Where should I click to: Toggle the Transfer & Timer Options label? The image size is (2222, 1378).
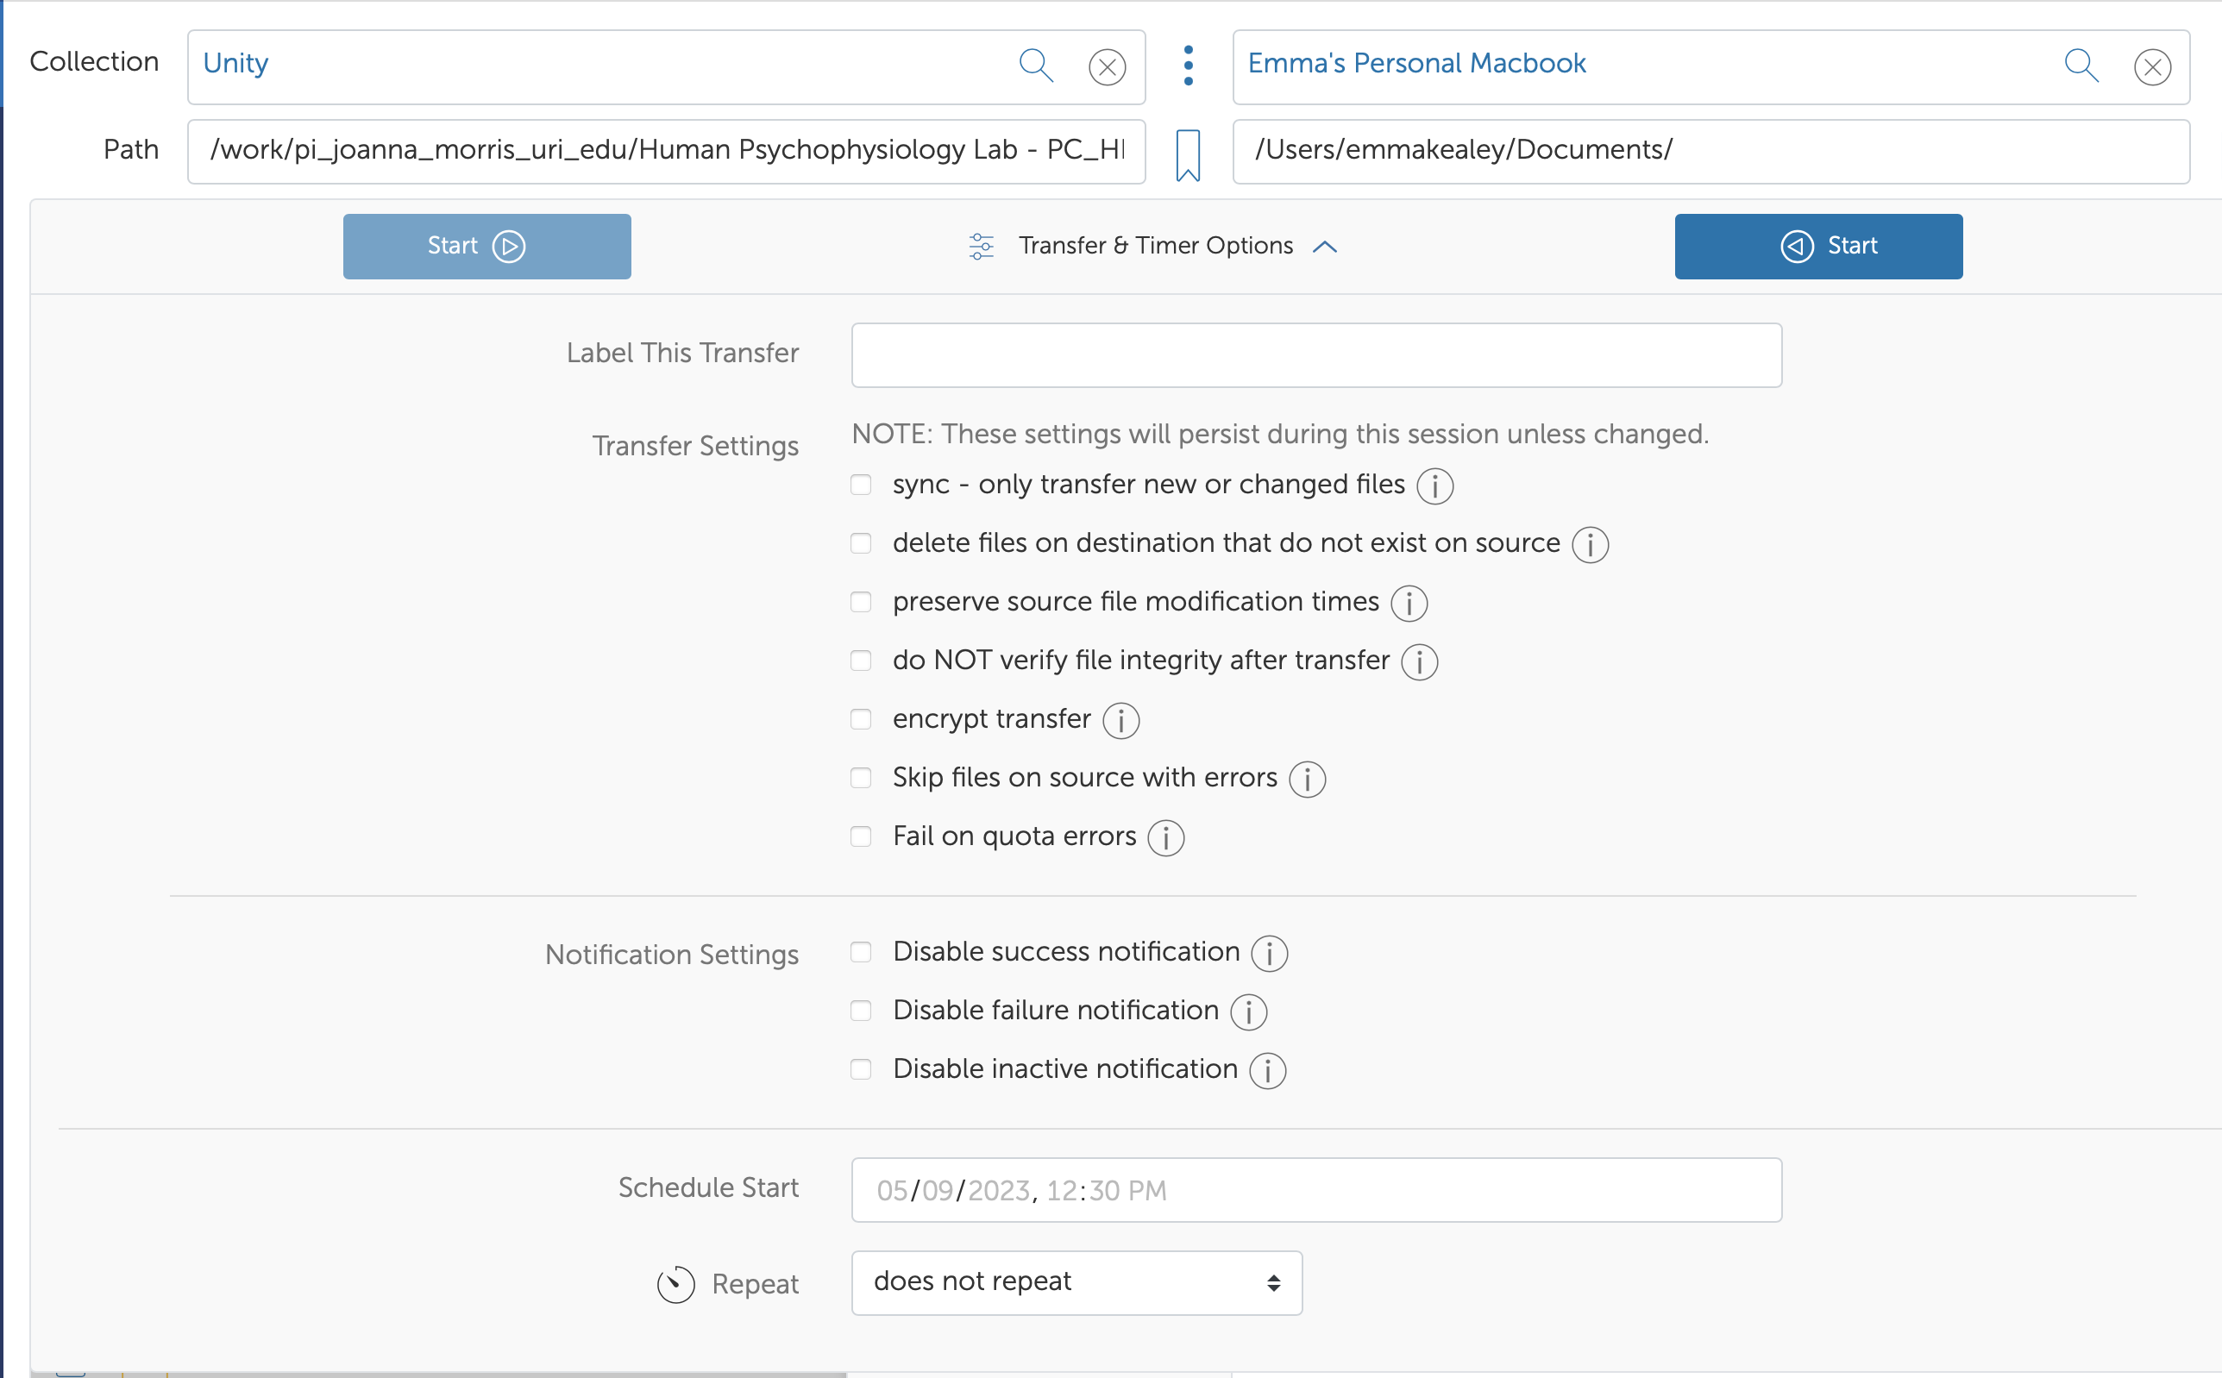point(1155,246)
